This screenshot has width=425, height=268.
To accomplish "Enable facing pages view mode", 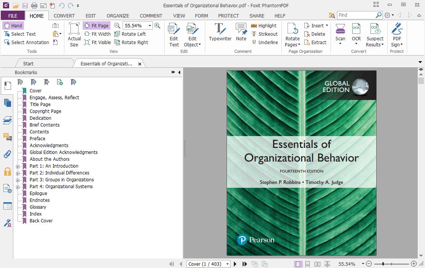I will tap(317, 264).
